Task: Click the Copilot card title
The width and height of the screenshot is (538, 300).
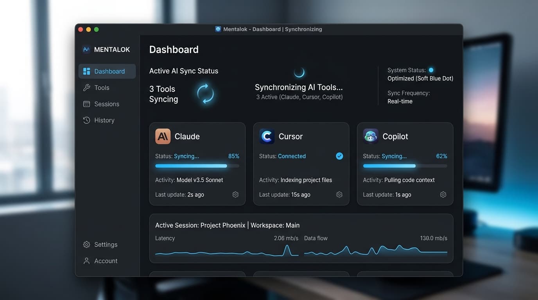Action: click(x=395, y=136)
